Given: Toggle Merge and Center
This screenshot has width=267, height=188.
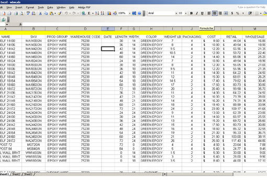Looking at the screenshot, I should click(226, 13).
